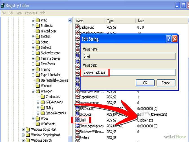Viewport: 189px width, 142px height.
Task: Open the Favorites menu
Action: (31, 13)
